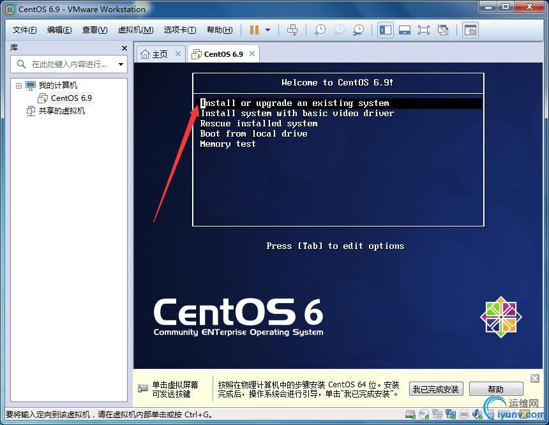Open the 帮助(H) menu
This screenshot has height=425, width=549.
(220, 30)
